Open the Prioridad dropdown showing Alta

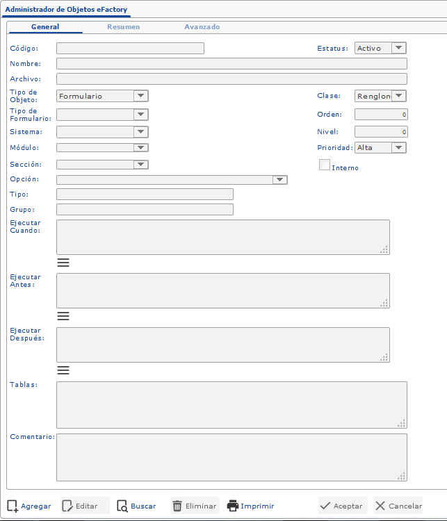click(380, 147)
